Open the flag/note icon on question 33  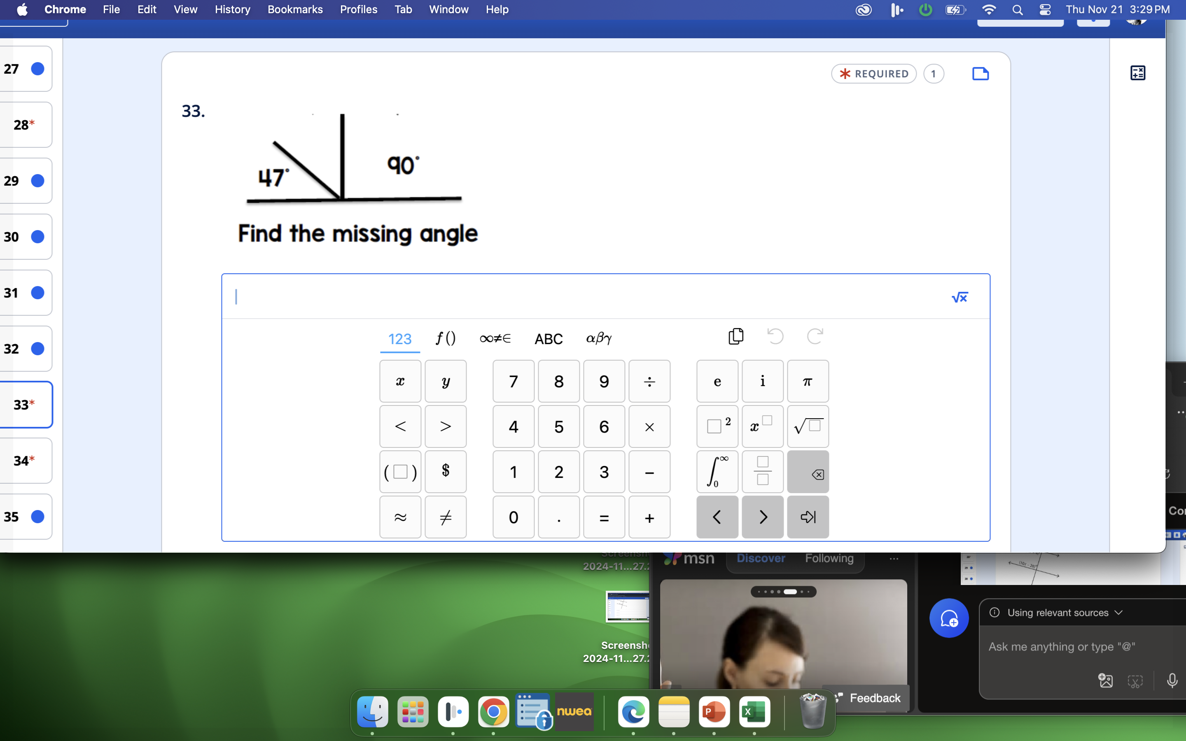[x=980, y=74]
